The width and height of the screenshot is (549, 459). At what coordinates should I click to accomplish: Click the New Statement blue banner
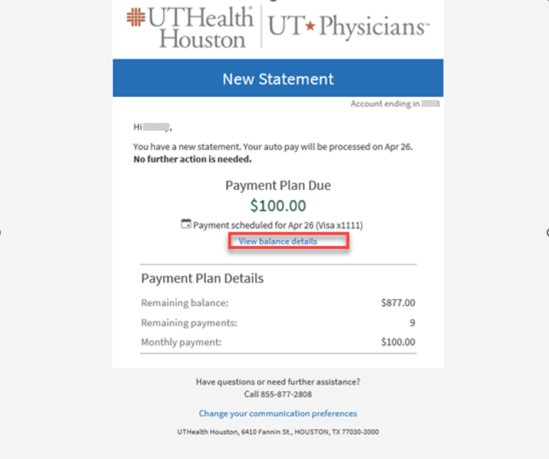click(278, 78)
